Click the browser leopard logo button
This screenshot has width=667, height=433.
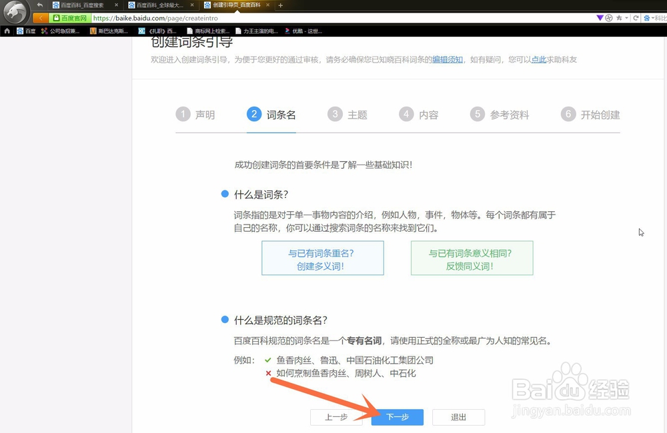[15, 12]
